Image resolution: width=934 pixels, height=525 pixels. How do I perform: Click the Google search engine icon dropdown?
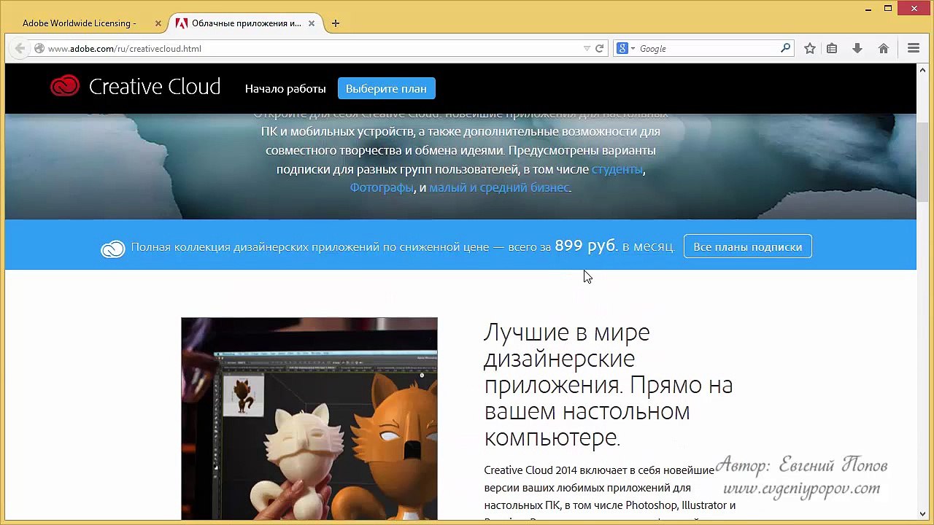point(626,48)
